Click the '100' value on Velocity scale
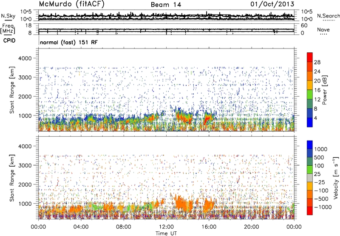Screen dimensions: 340x236 click(x=319, y=166)
